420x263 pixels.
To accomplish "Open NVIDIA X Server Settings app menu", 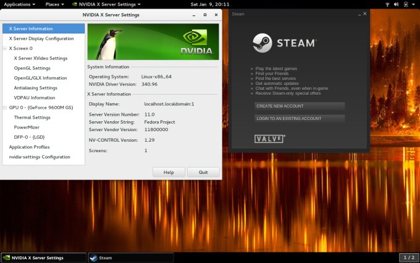I will (107, 4).
